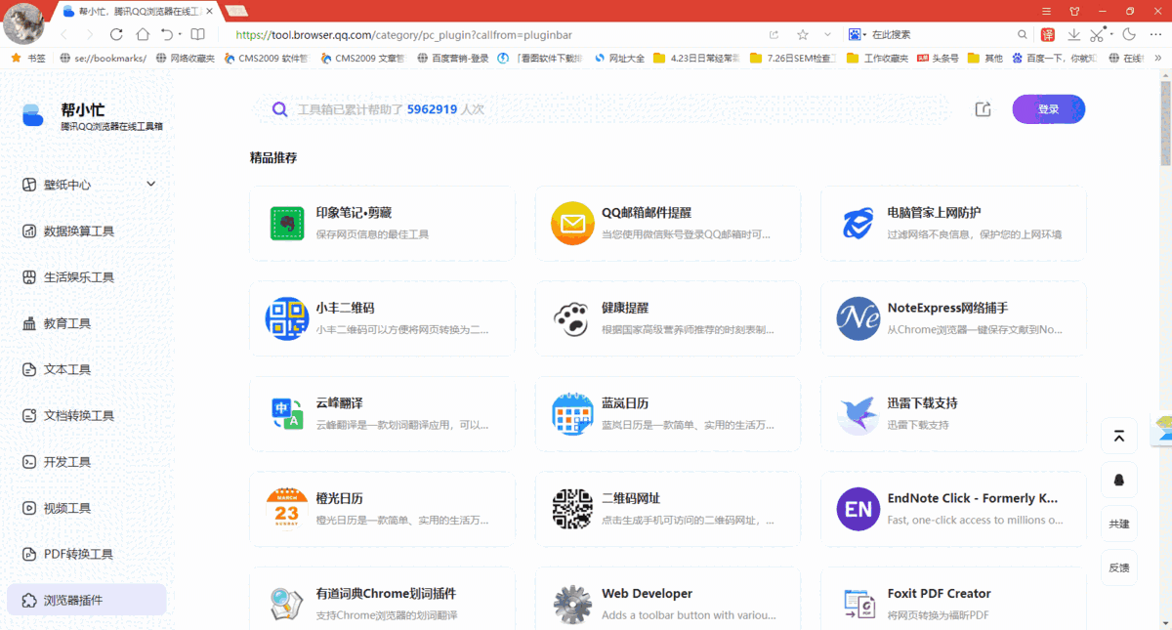This screenshot has width=1172, height=630.
Task: Open the 译 translation icon in browser toolbar
Action: pyautogui.click(x=1046, y=33)
